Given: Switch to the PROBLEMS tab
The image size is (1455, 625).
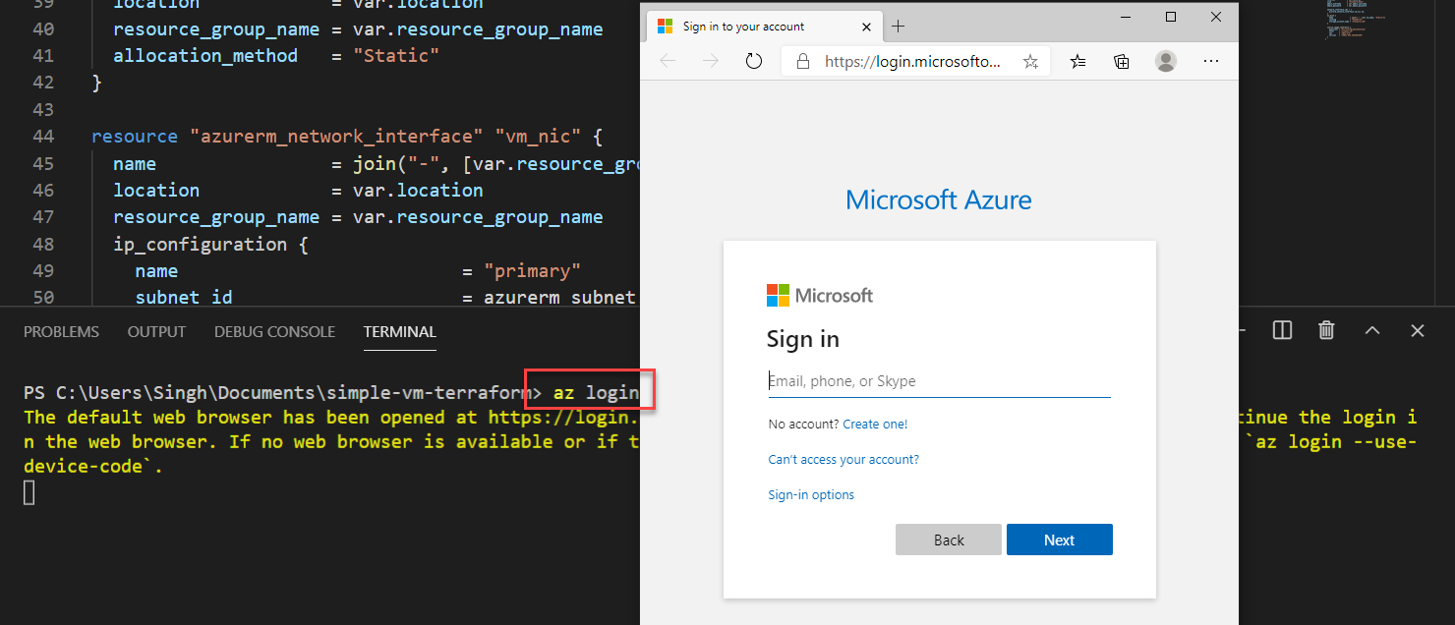Looking at the screenshot, I should click(x=61, y=331).
